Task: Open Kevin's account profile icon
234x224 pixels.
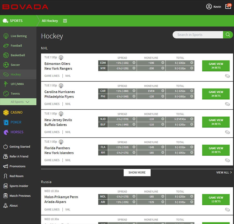Action: [209, 6]
